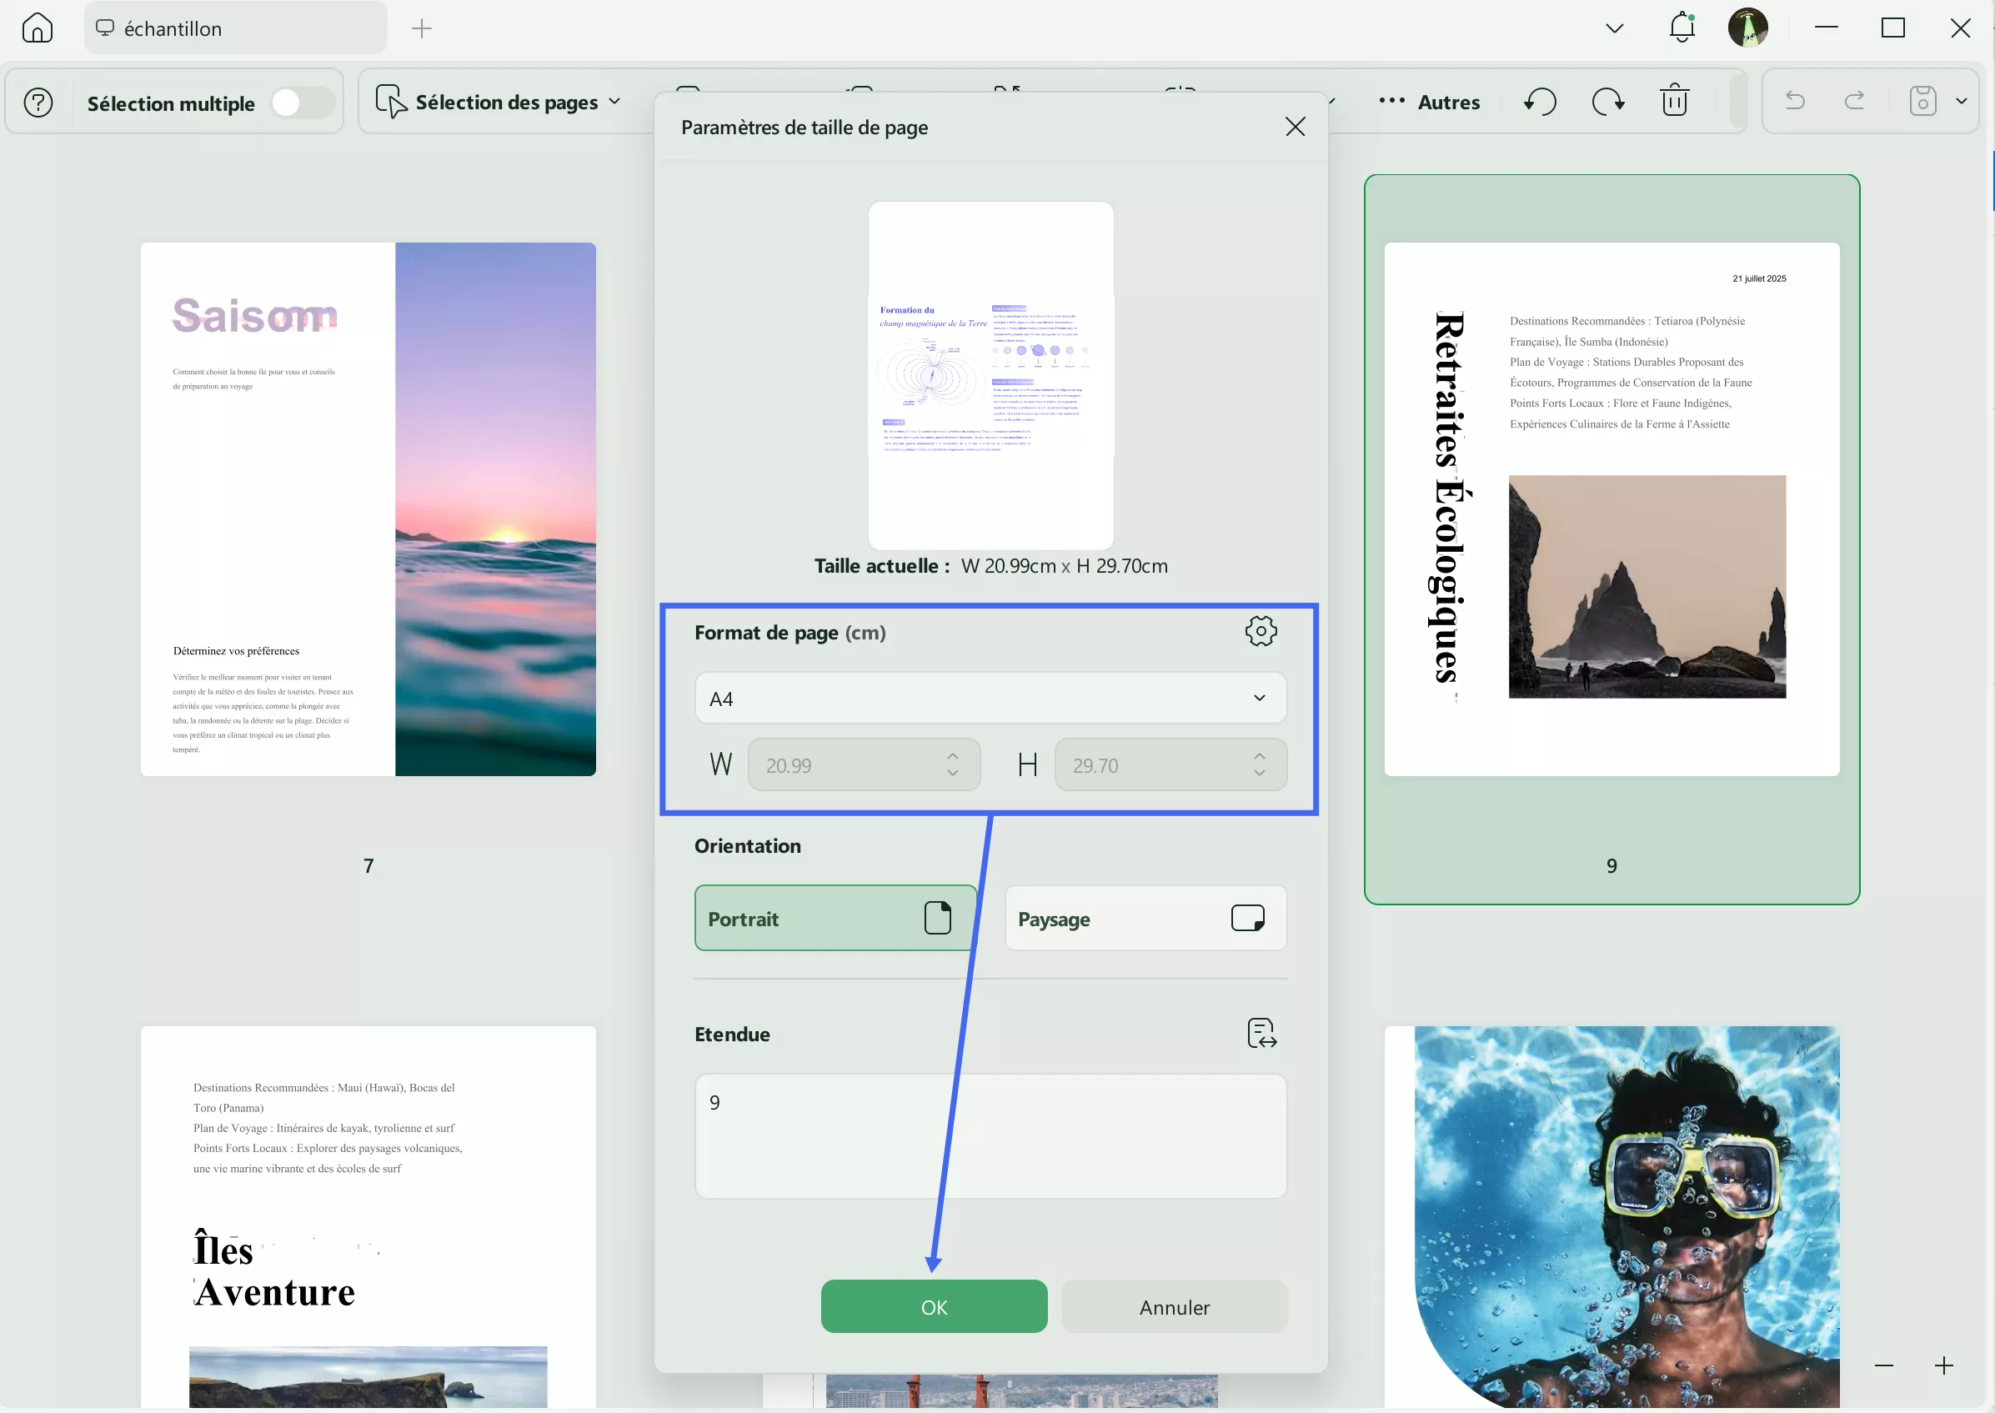Click the Etendue page range input field

tap(990, 1135)
